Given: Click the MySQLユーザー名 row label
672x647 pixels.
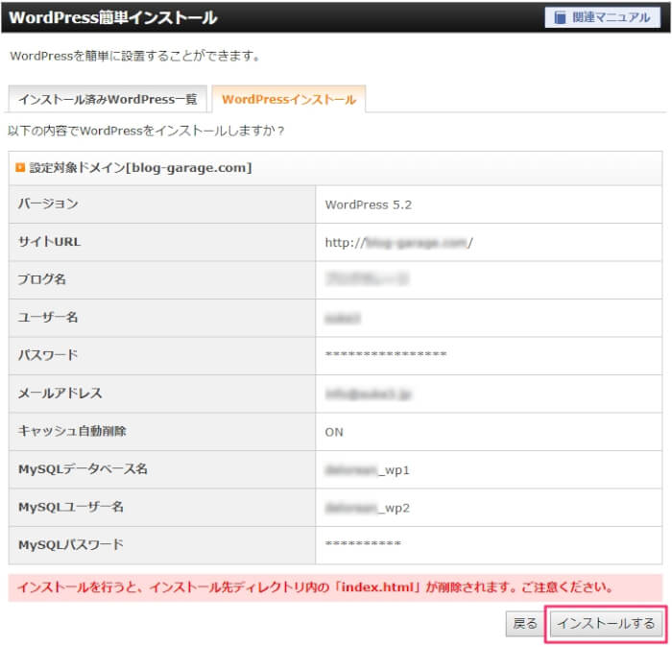Looking at the screenshot, I should [71, 507].
